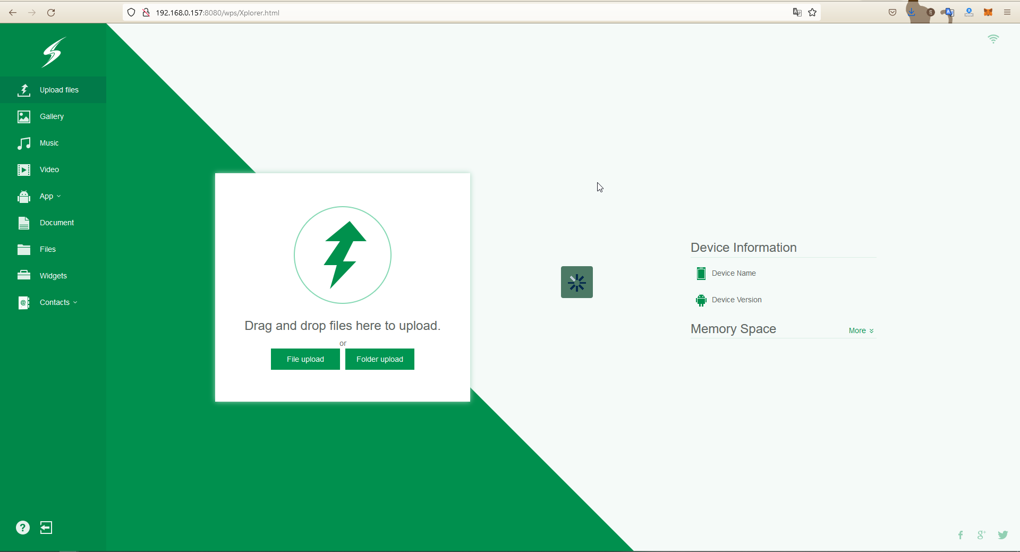Click the Device Information heading
Image resolution: width=1020 pixels, height=552 pixels.
tap(744, 248)
